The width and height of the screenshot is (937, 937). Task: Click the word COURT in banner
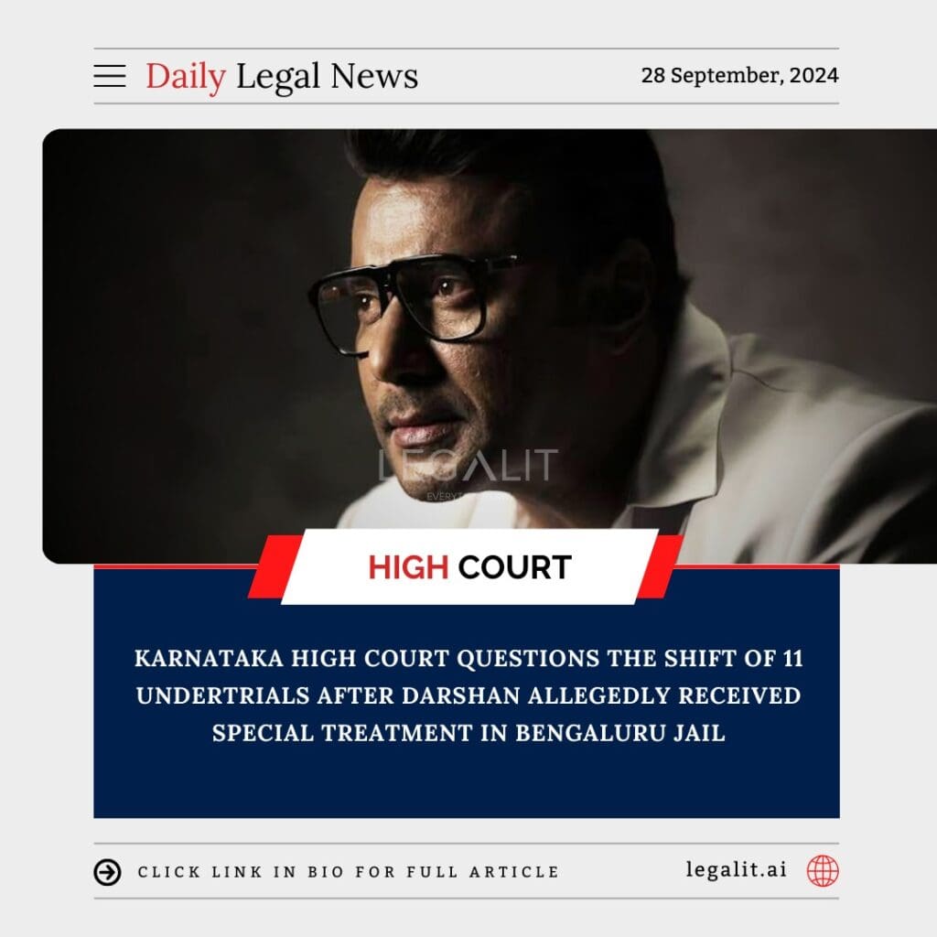(515, 567)
